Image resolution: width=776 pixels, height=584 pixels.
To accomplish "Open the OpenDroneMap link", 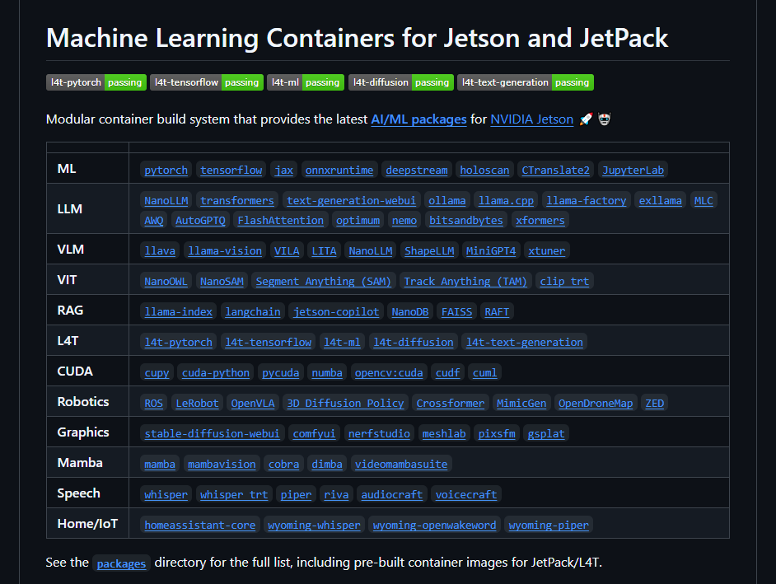I will tap(596, 404).
